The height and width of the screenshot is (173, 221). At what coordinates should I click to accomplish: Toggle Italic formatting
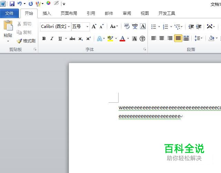[x=52, y=39]
